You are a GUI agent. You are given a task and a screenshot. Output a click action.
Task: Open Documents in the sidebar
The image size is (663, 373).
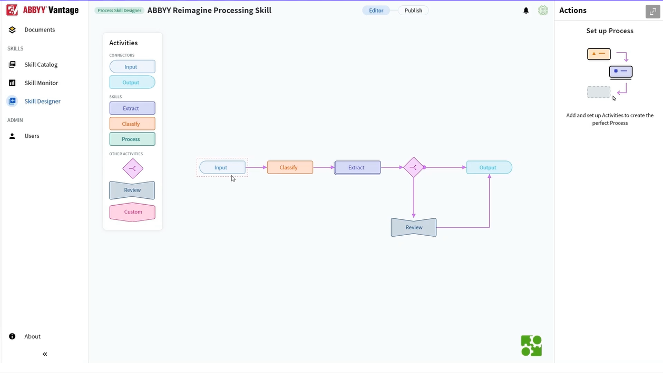pos(40,30)
